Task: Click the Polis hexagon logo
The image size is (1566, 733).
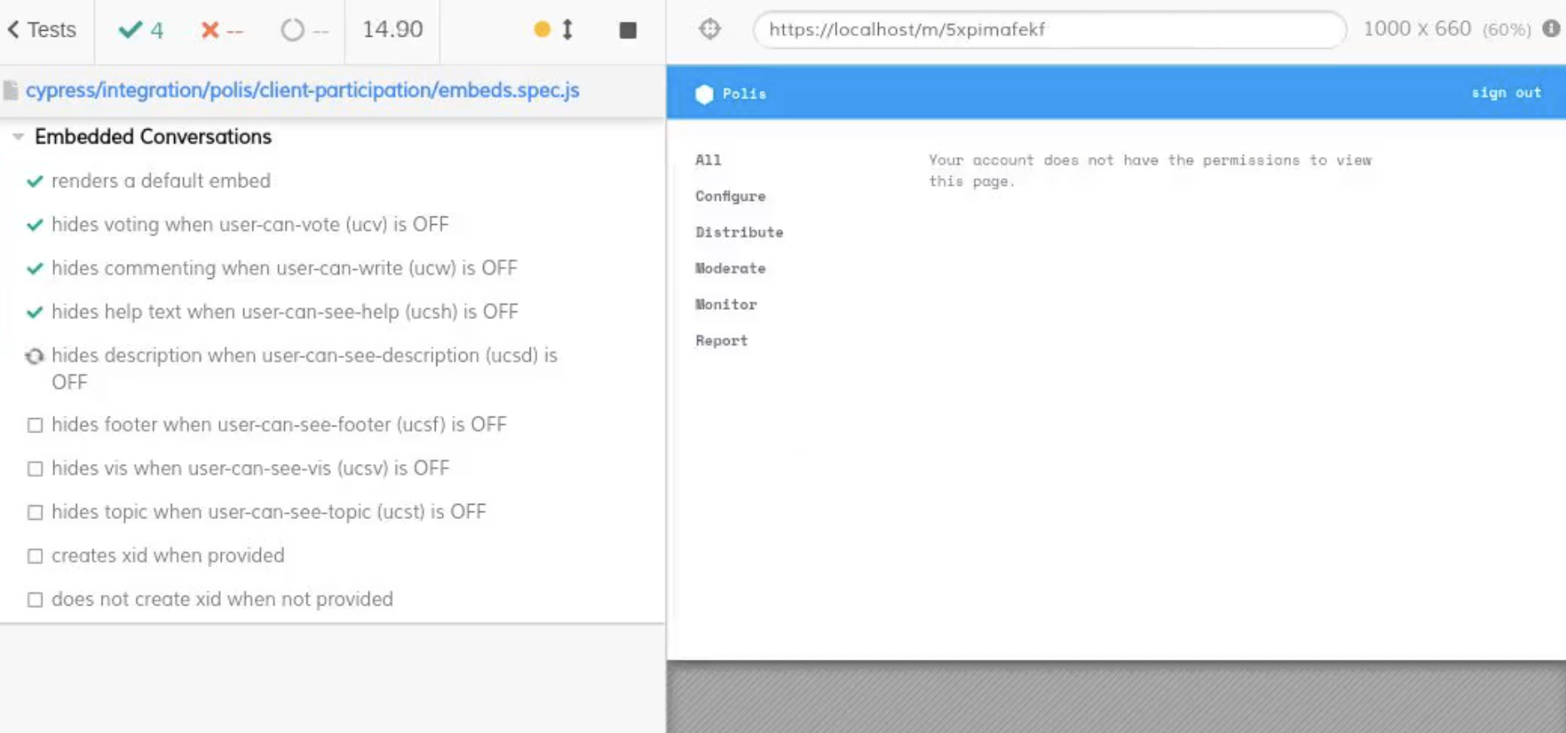Action: pyautogui.click(x=705, y=94)
